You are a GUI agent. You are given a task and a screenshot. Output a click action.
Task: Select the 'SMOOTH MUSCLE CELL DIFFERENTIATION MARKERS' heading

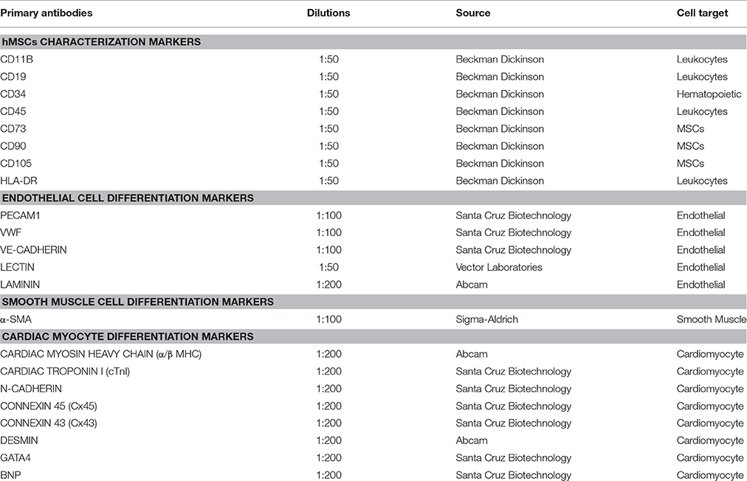[138, 302]
